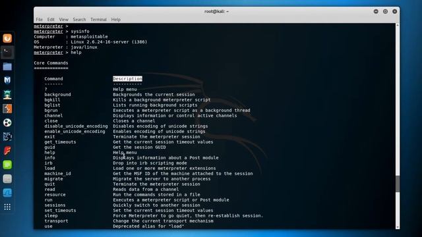Click the background command name
Screen dimensions: 422x237
coord(57,95)
